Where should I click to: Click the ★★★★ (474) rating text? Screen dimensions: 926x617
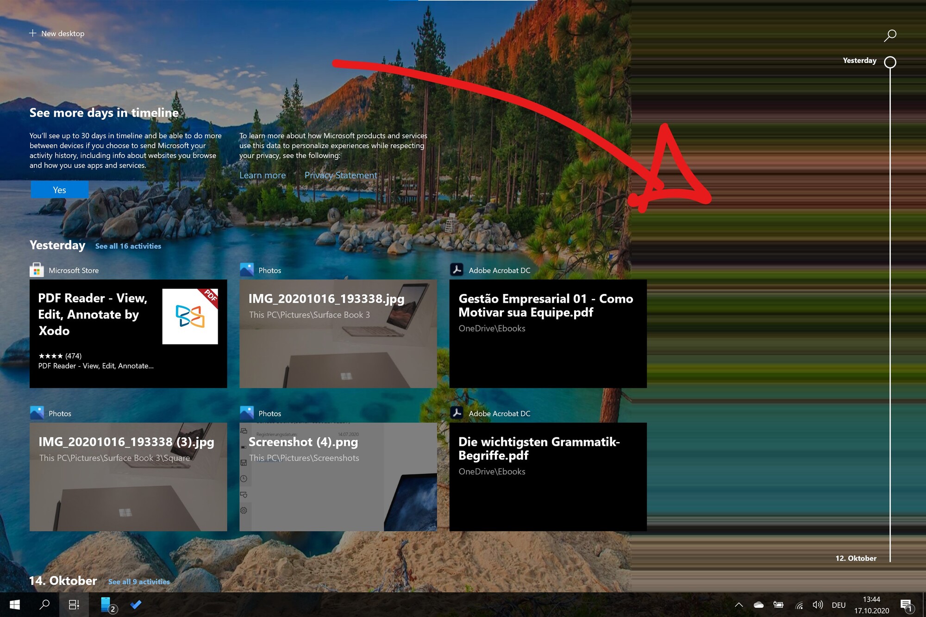pos(60,356)
